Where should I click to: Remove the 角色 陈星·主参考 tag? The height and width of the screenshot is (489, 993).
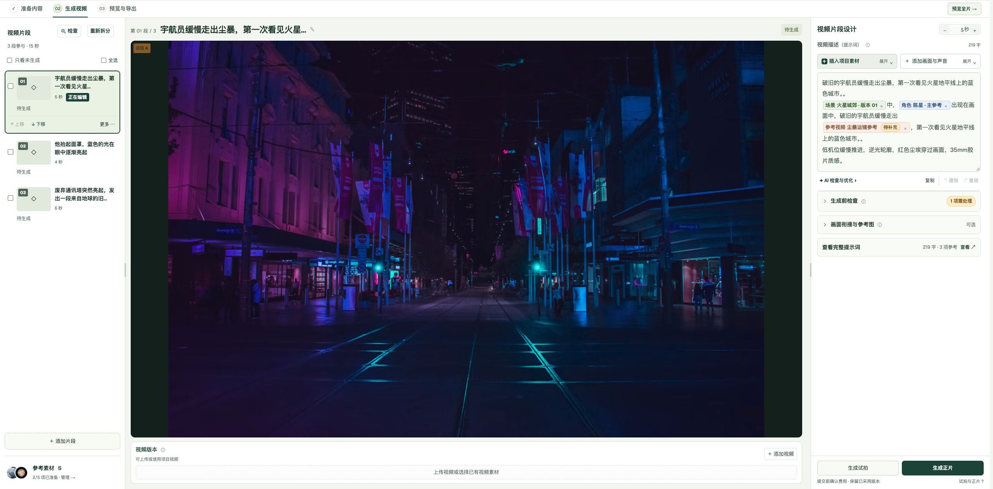[946, 106]
